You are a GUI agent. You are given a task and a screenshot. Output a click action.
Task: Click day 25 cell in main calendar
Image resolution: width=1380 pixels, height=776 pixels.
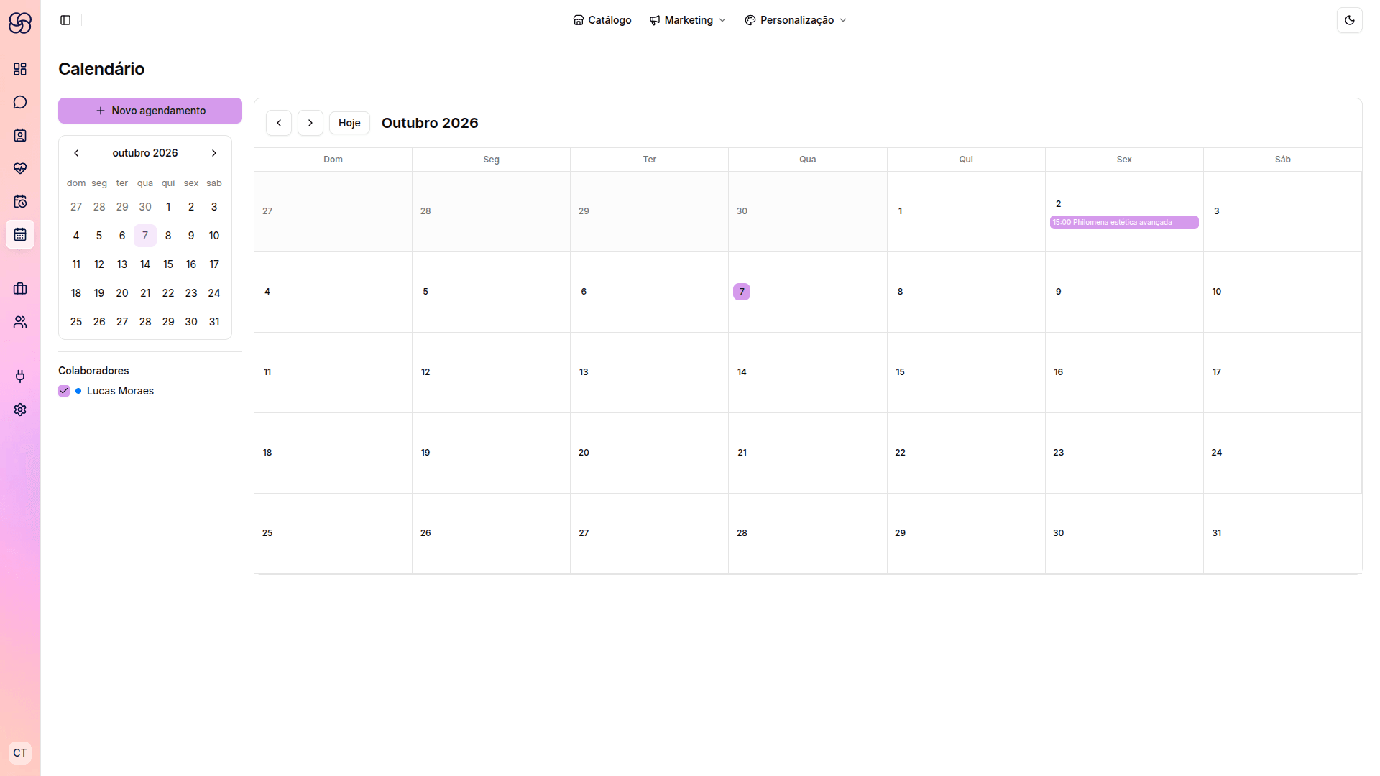(x=333, y=534)
